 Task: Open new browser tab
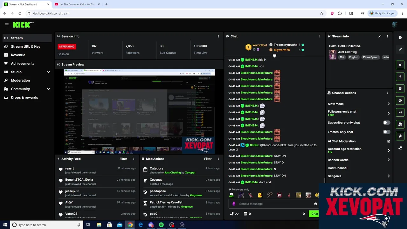point(106,4)
